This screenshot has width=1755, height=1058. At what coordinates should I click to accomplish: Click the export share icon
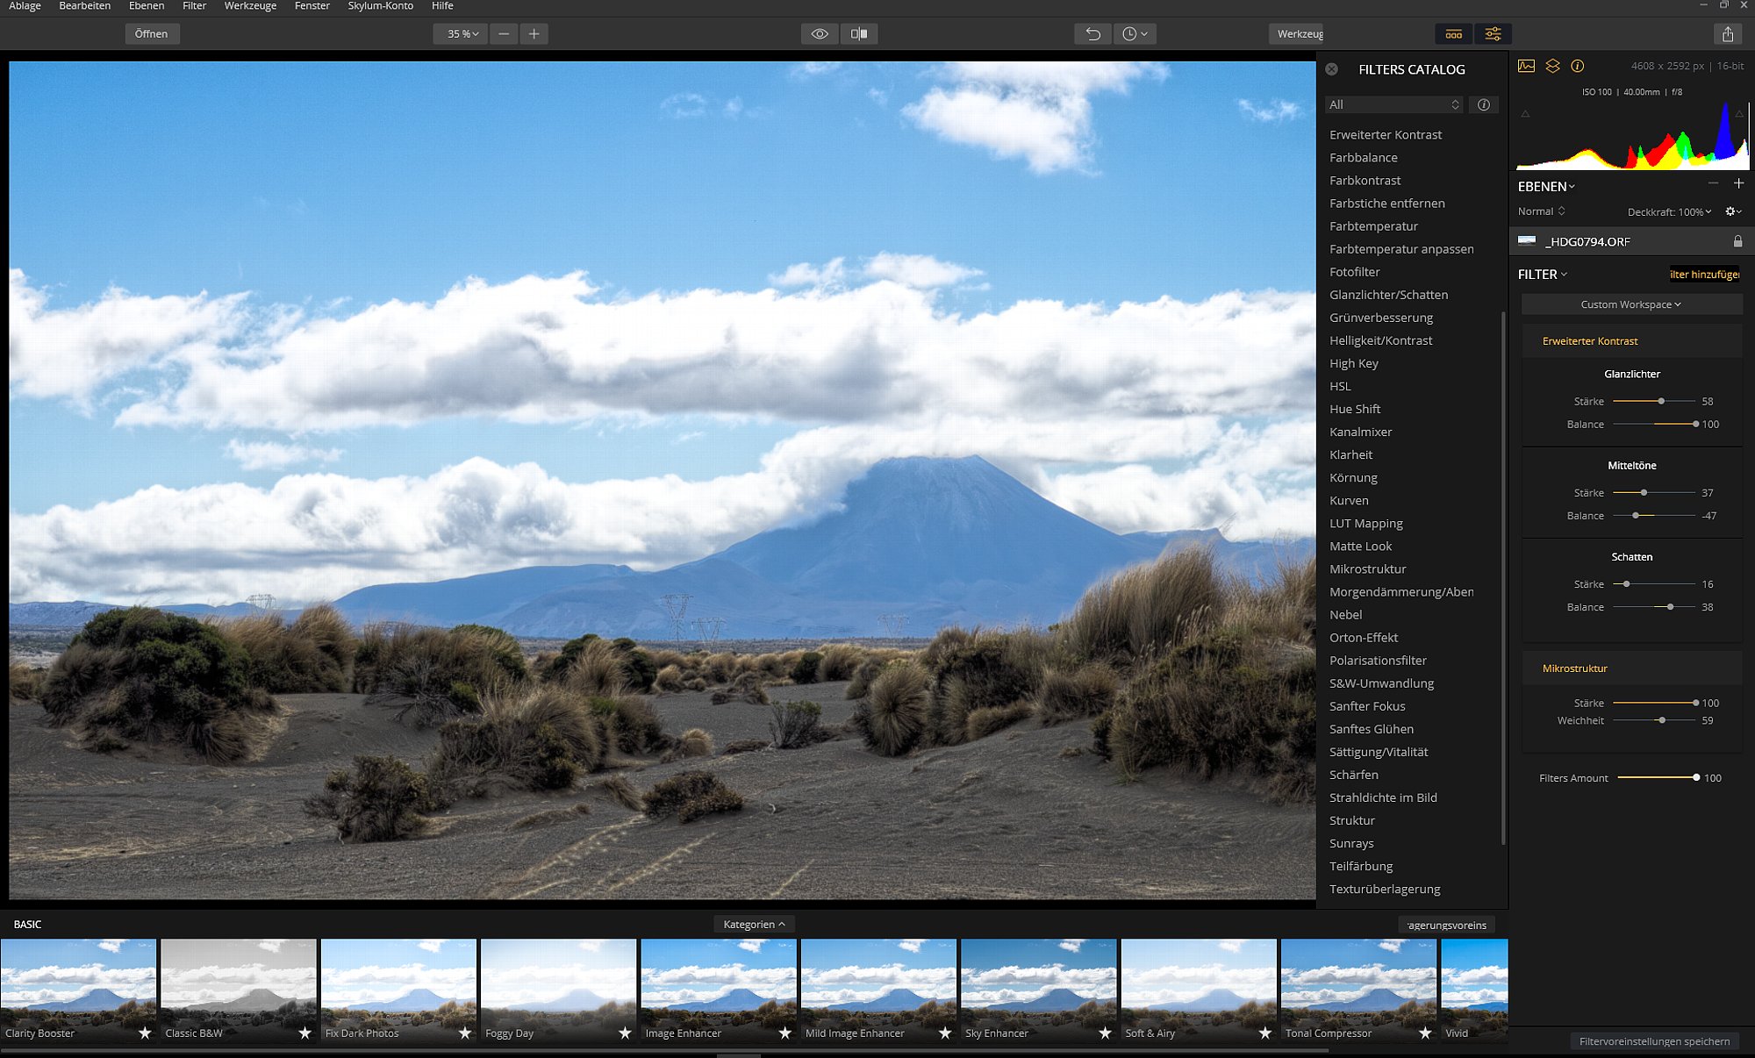1728,34
